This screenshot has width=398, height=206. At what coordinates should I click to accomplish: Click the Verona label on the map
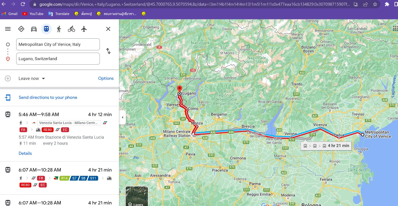click(x=291, y=134)
